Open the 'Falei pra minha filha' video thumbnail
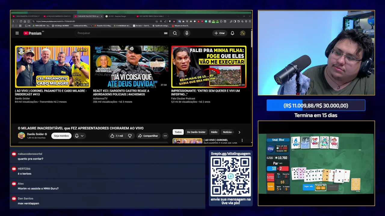The width and height of the screenshot is (385, 216). tap(209, 67)
